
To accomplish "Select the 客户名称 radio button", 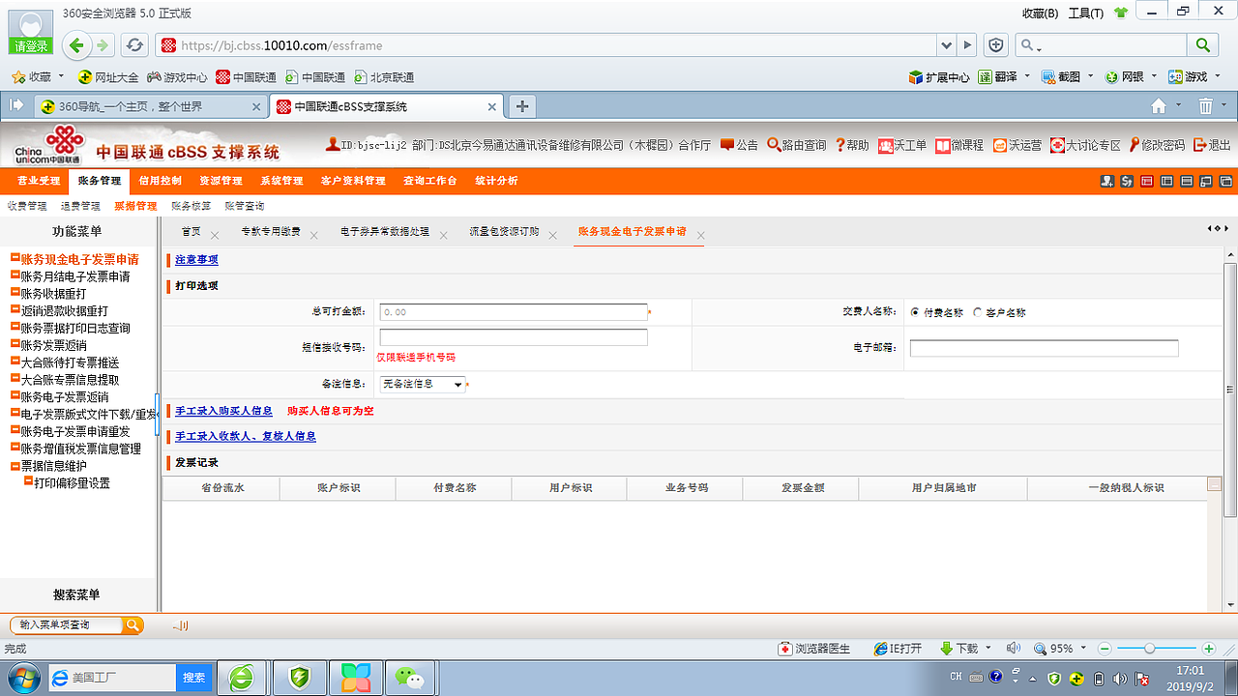I will [x=977, y=312].
